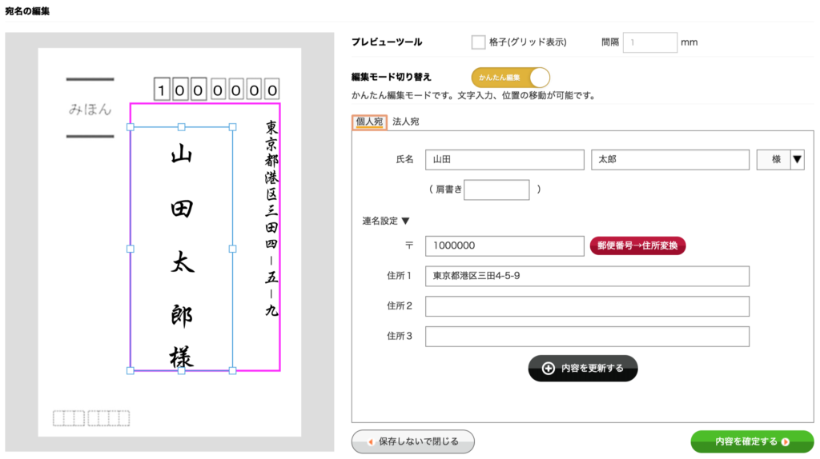The height and width of the screenshot is (459, 820).
Task: Click the 宛名の編集 heading
Action: [27, 11]
